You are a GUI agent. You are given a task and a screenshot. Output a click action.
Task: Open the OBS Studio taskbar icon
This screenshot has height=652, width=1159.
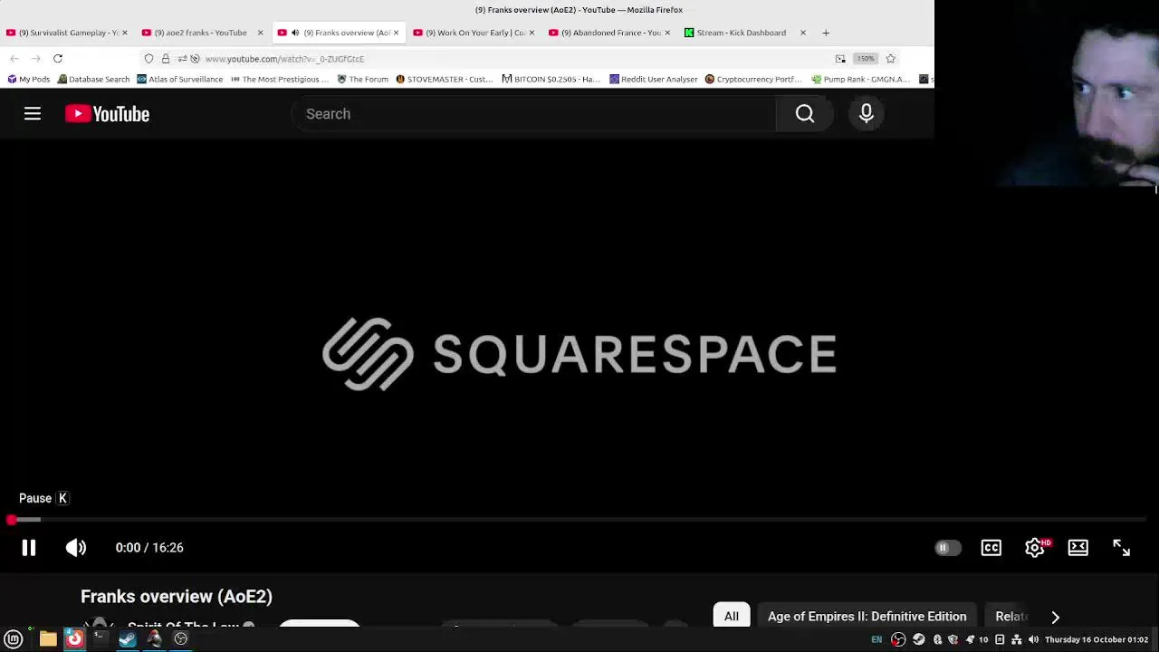[x=181, y=638]
